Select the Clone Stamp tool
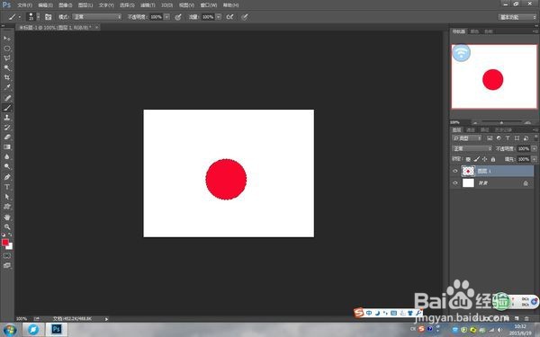The width and height of the screenshot is (540, 337). tap(7, 118)
